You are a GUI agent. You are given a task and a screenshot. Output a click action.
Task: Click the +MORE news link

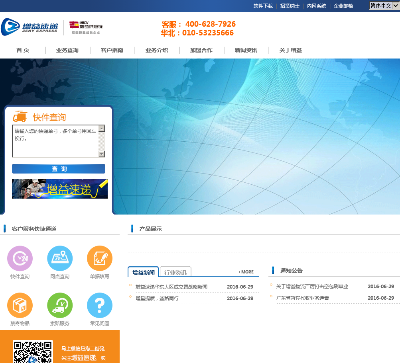click(246, 272)
